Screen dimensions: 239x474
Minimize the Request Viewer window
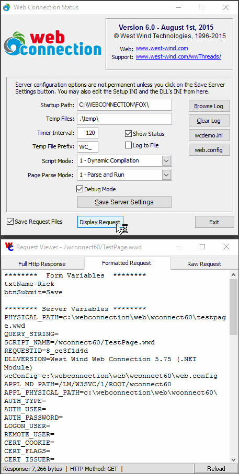point(179,247)
